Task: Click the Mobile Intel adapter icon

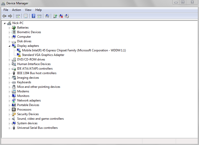Action: click(19, 50)
